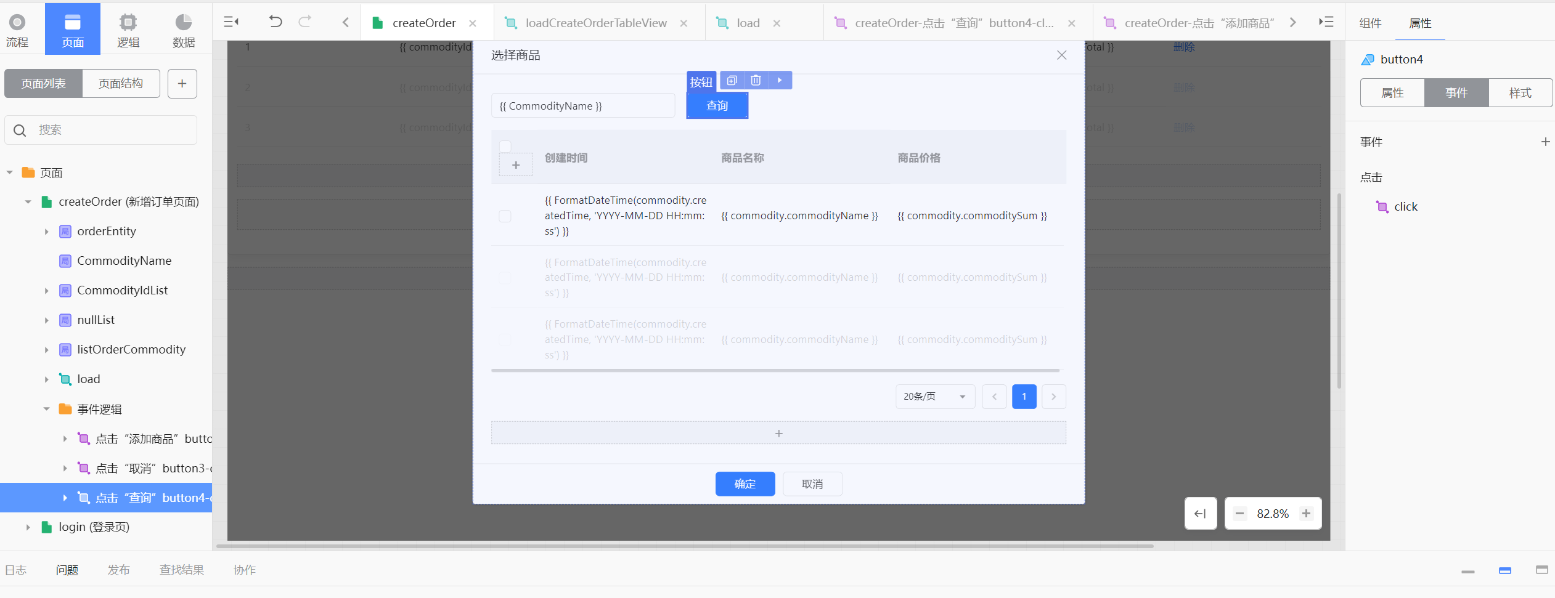Open the 数据 section icon
The image size is (1555, 598).
tap(184, 29)
